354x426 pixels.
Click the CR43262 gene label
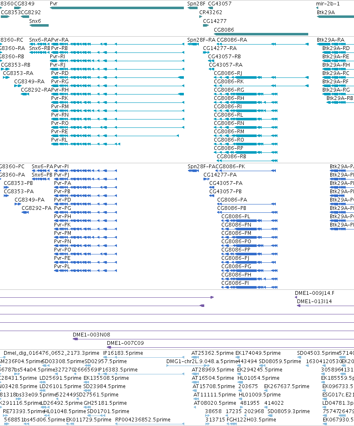(x=210, y=12)
